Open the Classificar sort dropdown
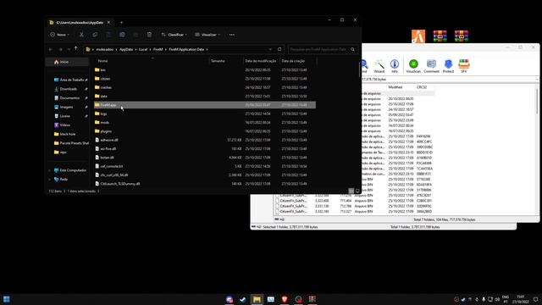The width and height of the screenshot is (542, 305). point(174,35)
